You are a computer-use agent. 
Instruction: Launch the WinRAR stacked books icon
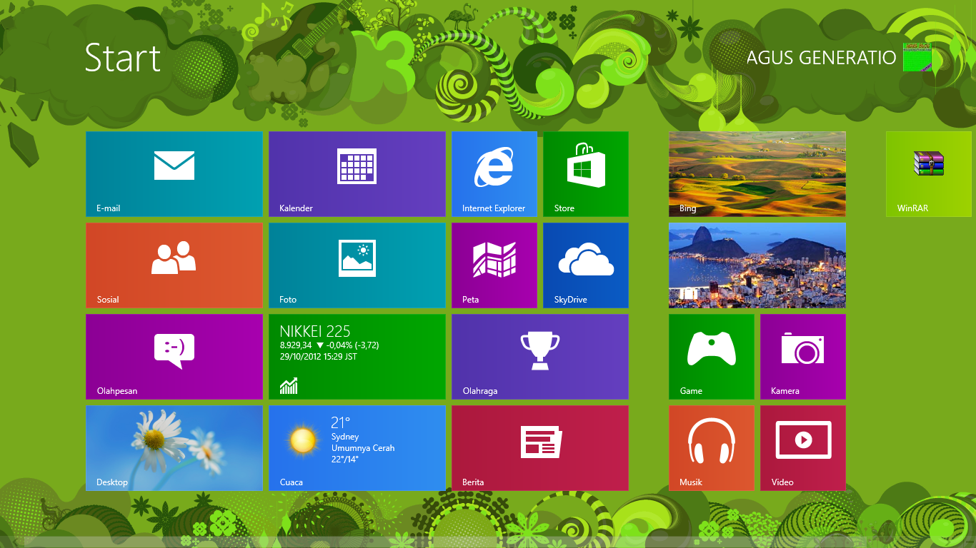(929, 163)
